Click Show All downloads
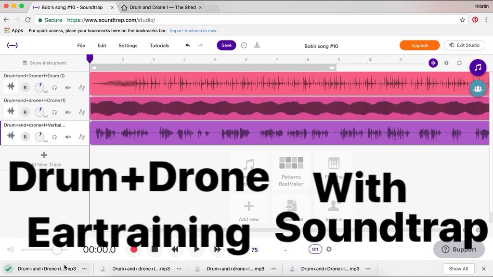 click(458, 269)
